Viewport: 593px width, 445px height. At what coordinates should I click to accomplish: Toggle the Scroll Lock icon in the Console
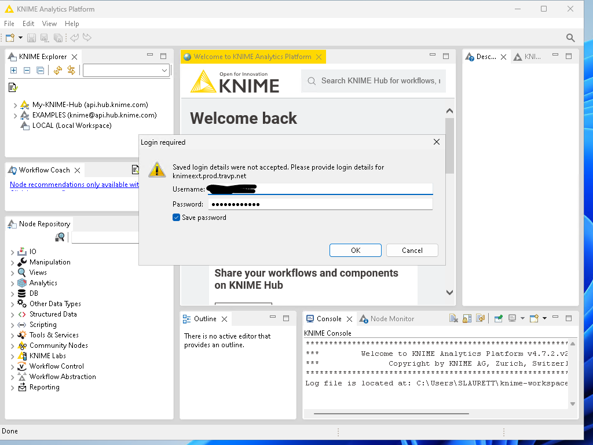click(x=467, y=319)
